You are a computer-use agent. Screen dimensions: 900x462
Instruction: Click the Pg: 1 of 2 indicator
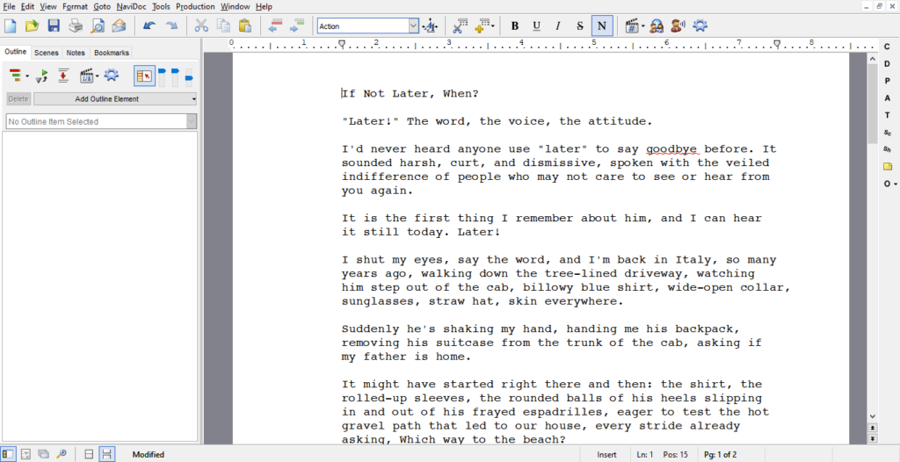point(721,455)
